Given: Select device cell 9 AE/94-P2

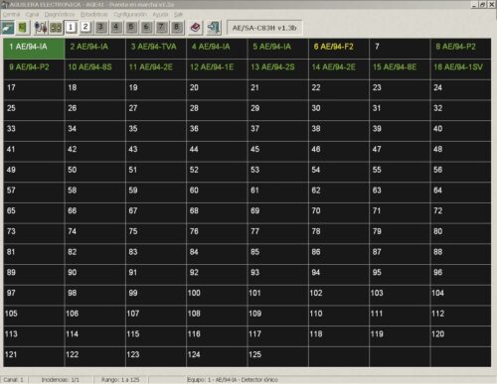Looking at the screenshot, I should click(x=34, y=69).
